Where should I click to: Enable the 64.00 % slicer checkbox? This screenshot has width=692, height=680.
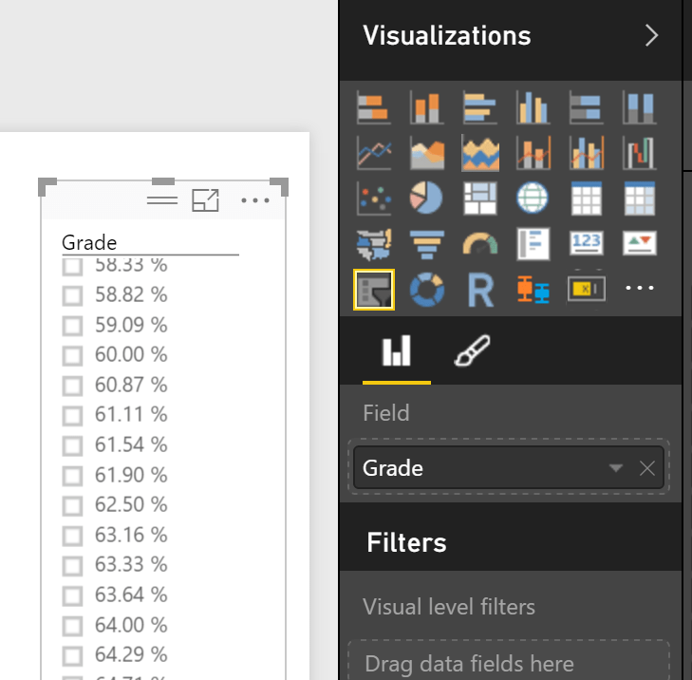point(72,625)
